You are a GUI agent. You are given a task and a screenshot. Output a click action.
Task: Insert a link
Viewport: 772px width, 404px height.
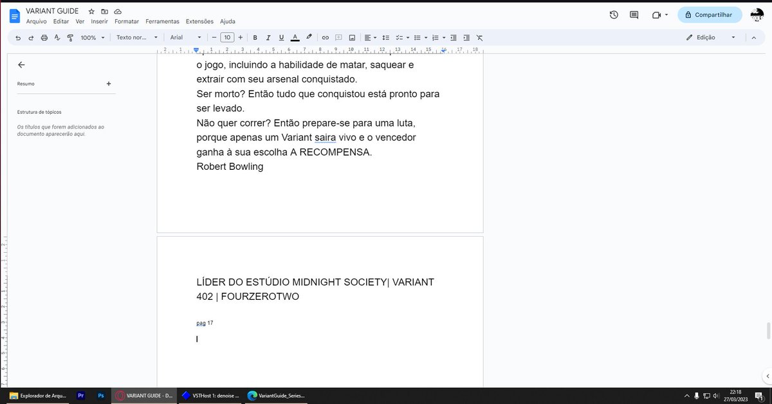pyautogui.click(x=326, y=37)
